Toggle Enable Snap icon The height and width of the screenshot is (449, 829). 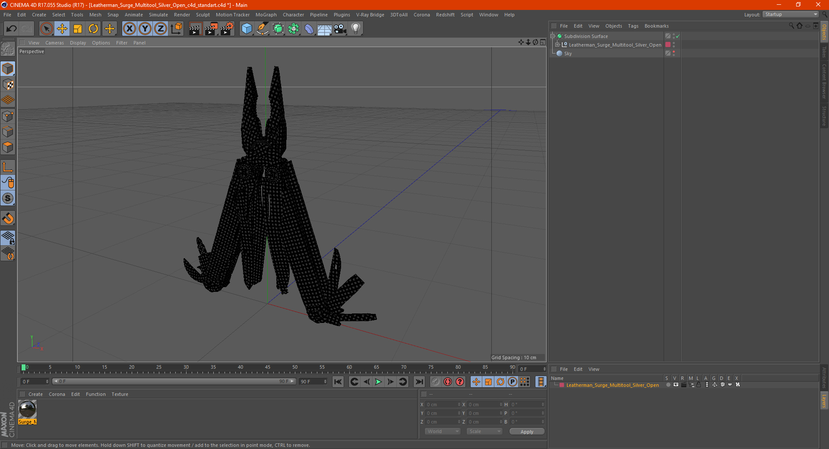click(x=8, y=218)
